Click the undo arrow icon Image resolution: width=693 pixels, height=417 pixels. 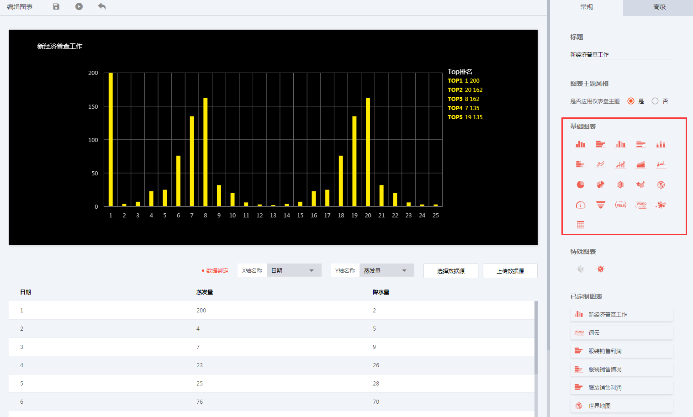[102, 6]
